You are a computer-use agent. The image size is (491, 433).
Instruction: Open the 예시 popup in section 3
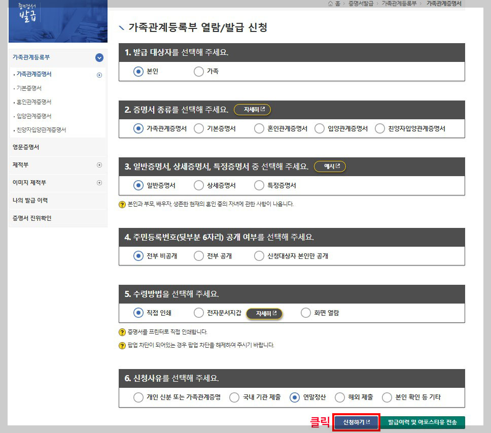(x=330, y=166)
